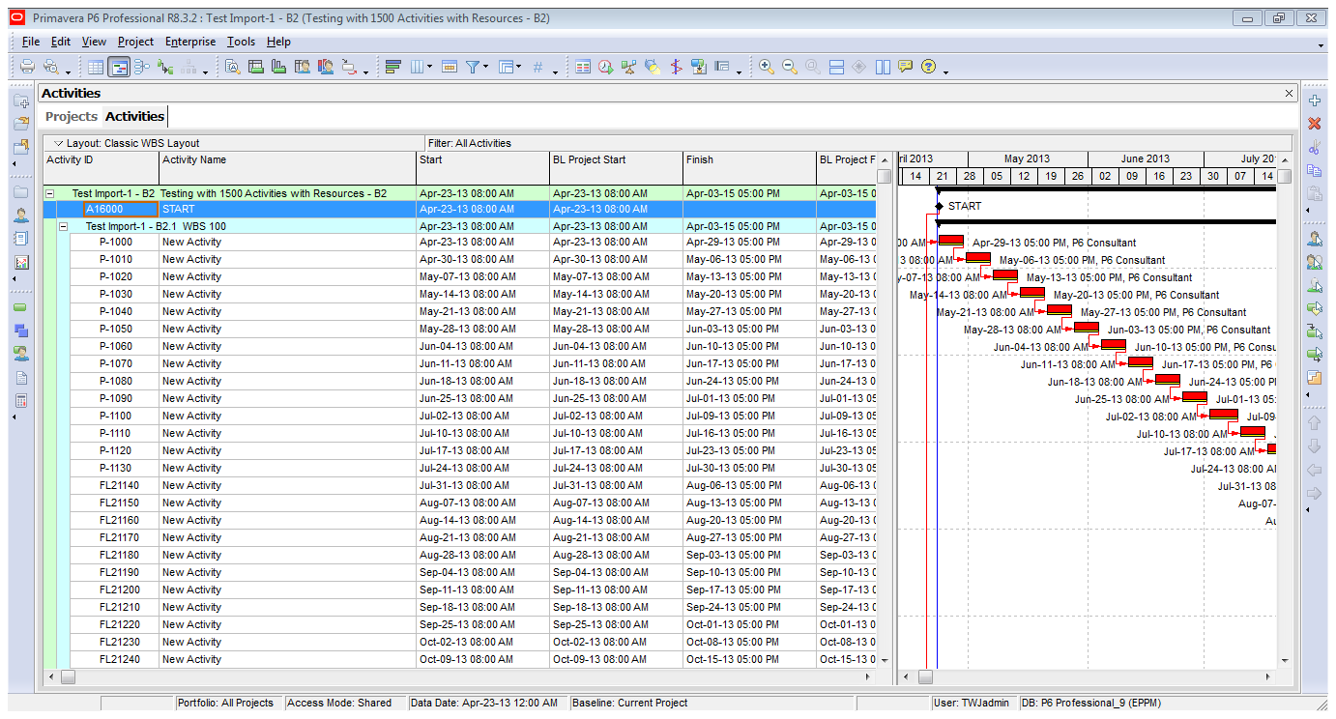Screen dimensions: 1336x719
Task: Open the Timescale settings icon
Action: [449, 67]
